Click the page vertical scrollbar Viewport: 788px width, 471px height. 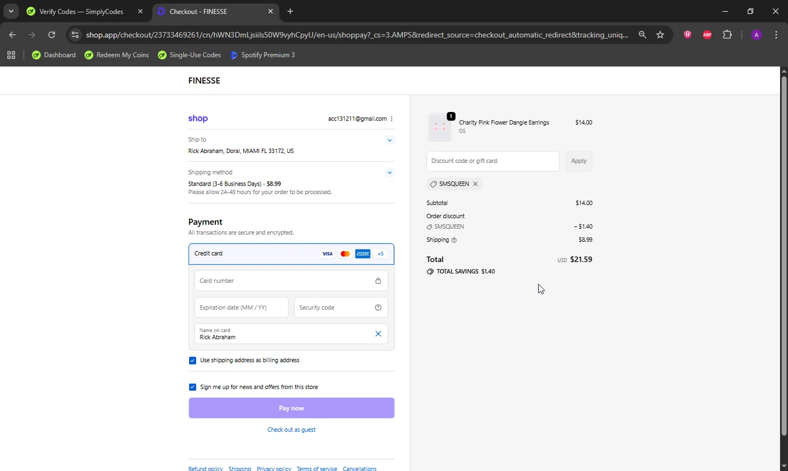tap(784, 255)
